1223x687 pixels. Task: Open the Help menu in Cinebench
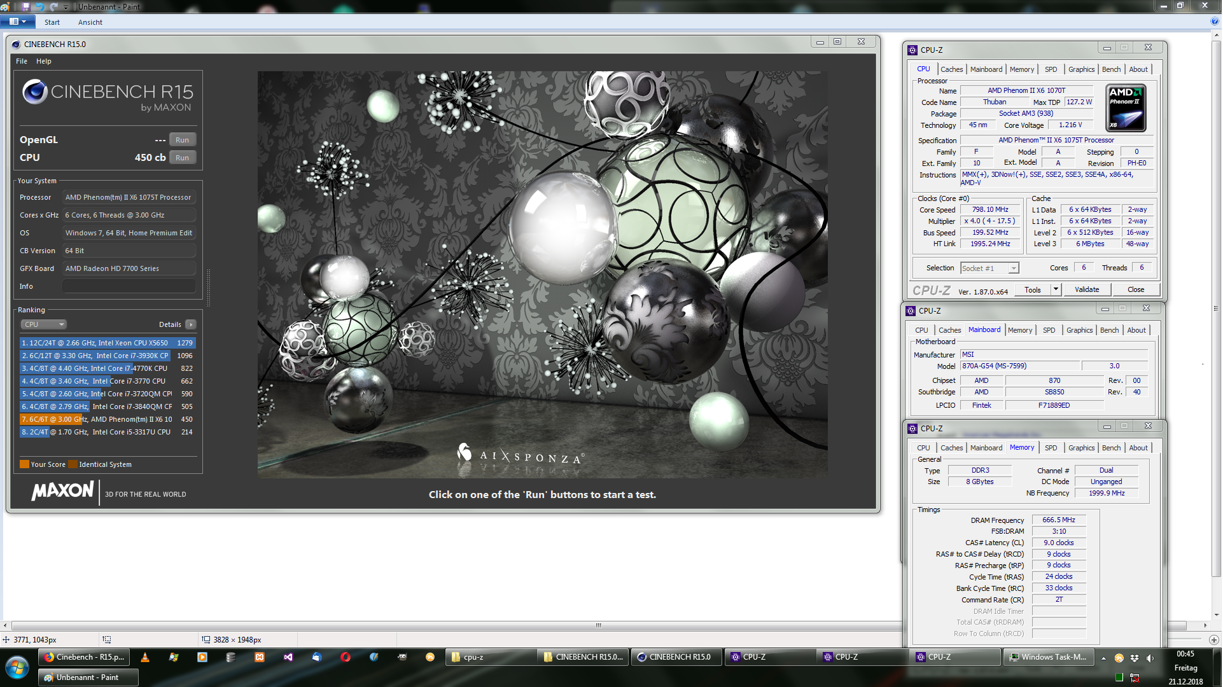[x=44, y=61]
